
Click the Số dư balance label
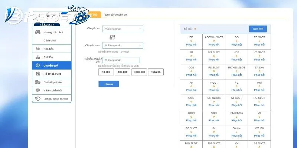[x=188, y=29]
